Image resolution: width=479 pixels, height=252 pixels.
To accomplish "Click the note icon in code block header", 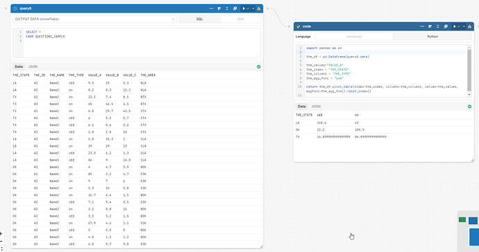I will (x=430, y=26).
